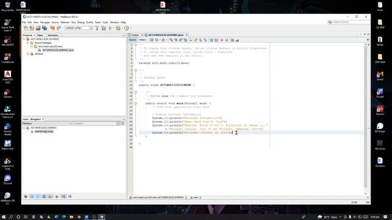
Task: Open Windows taskbar search
Action: coord(11,217)
